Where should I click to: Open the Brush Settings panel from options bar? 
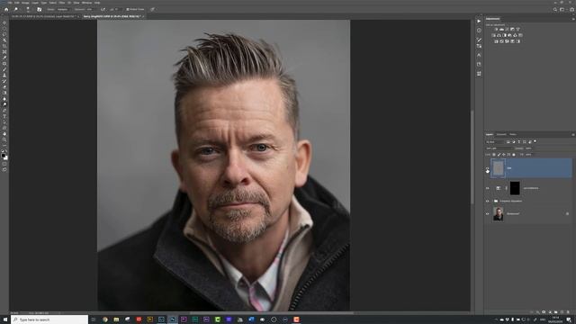click(x=40, y=9)
